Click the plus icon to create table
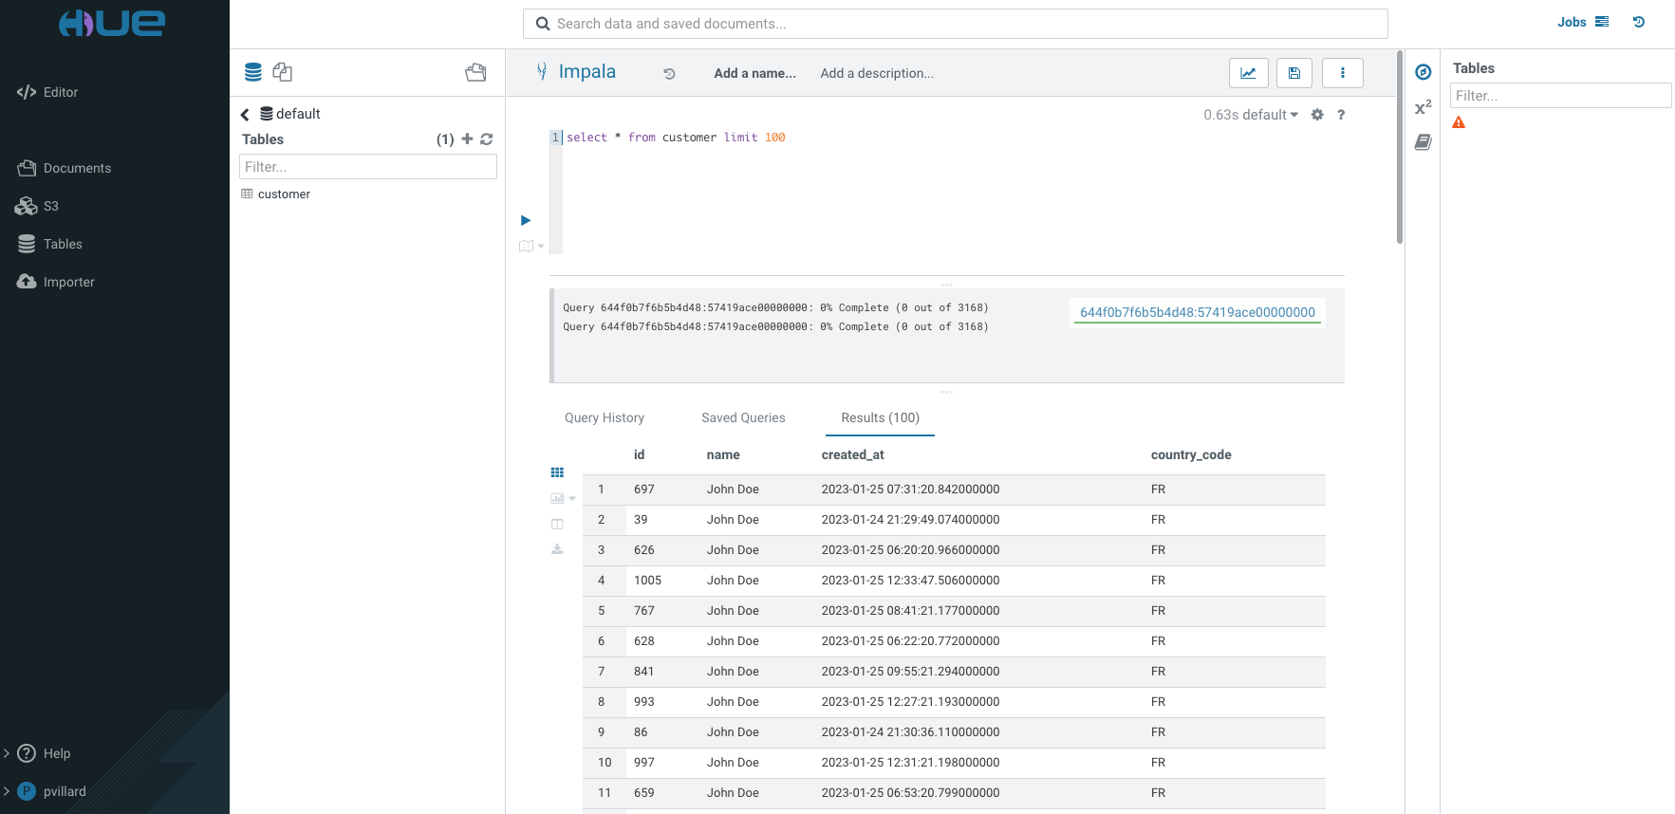This screenshot has width=1675, height=814. point(467,139)
